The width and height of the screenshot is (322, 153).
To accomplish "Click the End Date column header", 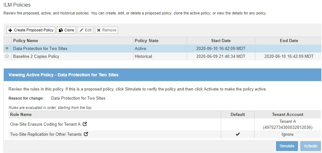I will click(289, 41).
